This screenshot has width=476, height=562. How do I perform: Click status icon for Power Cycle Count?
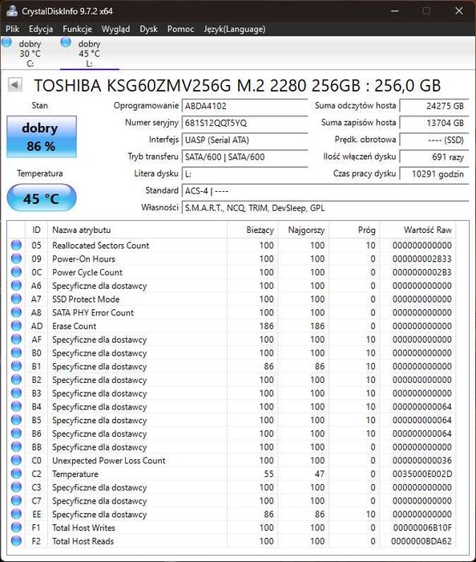point(16,272)
